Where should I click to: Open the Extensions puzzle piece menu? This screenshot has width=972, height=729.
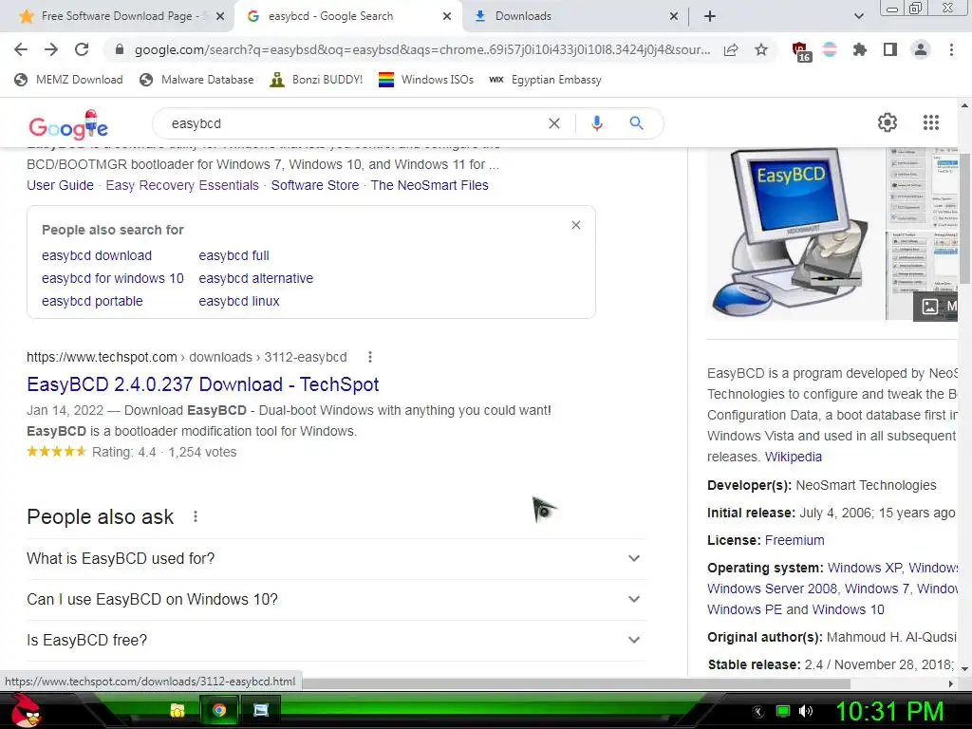click(x=860, y=49)
